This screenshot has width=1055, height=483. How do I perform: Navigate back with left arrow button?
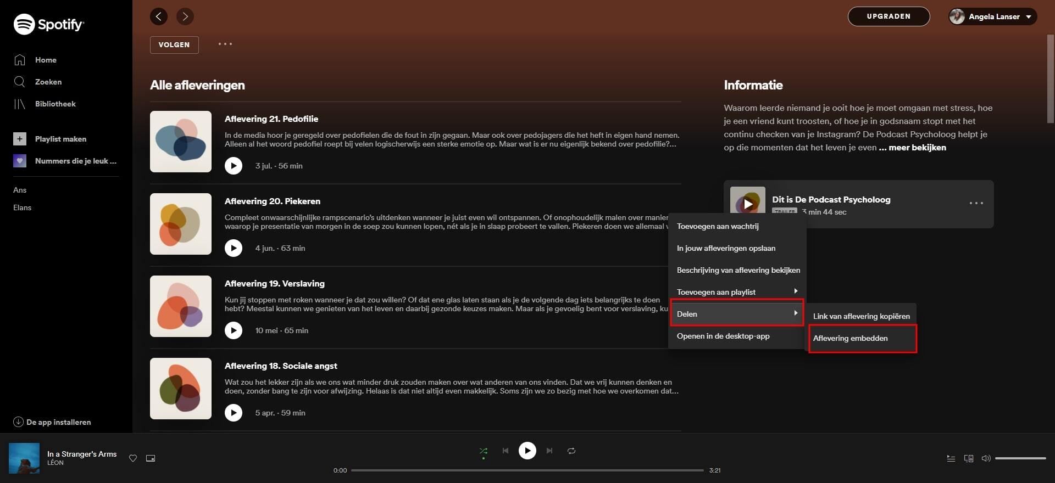pos(159,16)
